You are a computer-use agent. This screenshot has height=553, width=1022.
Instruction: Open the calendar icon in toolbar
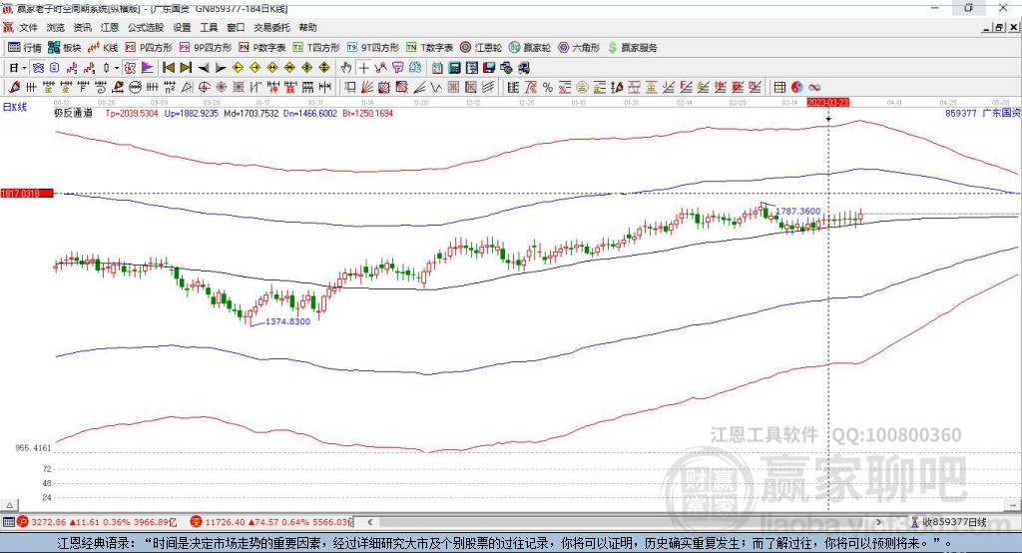click(x=437, y=68)
